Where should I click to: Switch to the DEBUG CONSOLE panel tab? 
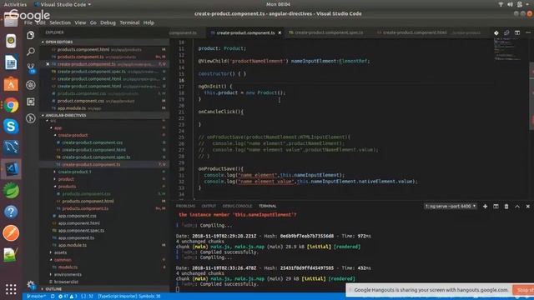coord(237,206)
